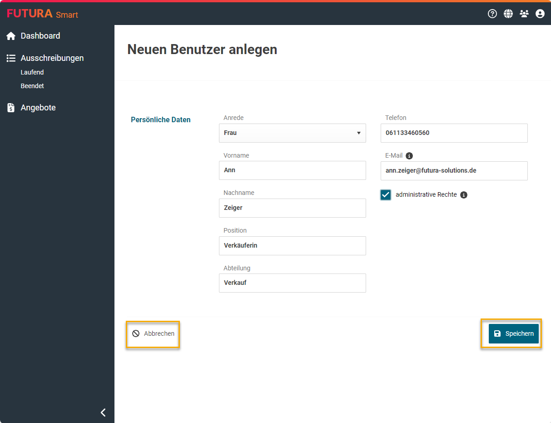Uncheck the administrative Rechte checkbox
The image size is (551, 423).
386,195
